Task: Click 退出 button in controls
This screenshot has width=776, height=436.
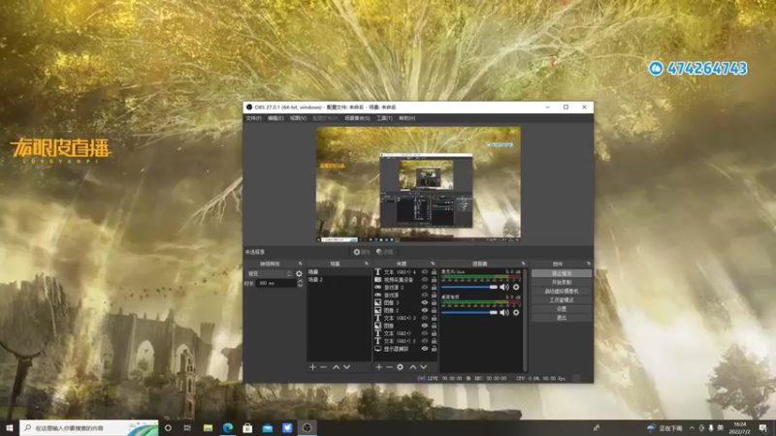Action: tap(562, 318)
